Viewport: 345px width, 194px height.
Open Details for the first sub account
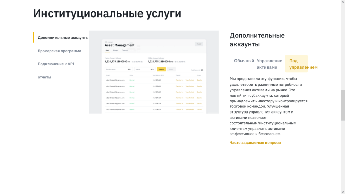pos(199,80)
